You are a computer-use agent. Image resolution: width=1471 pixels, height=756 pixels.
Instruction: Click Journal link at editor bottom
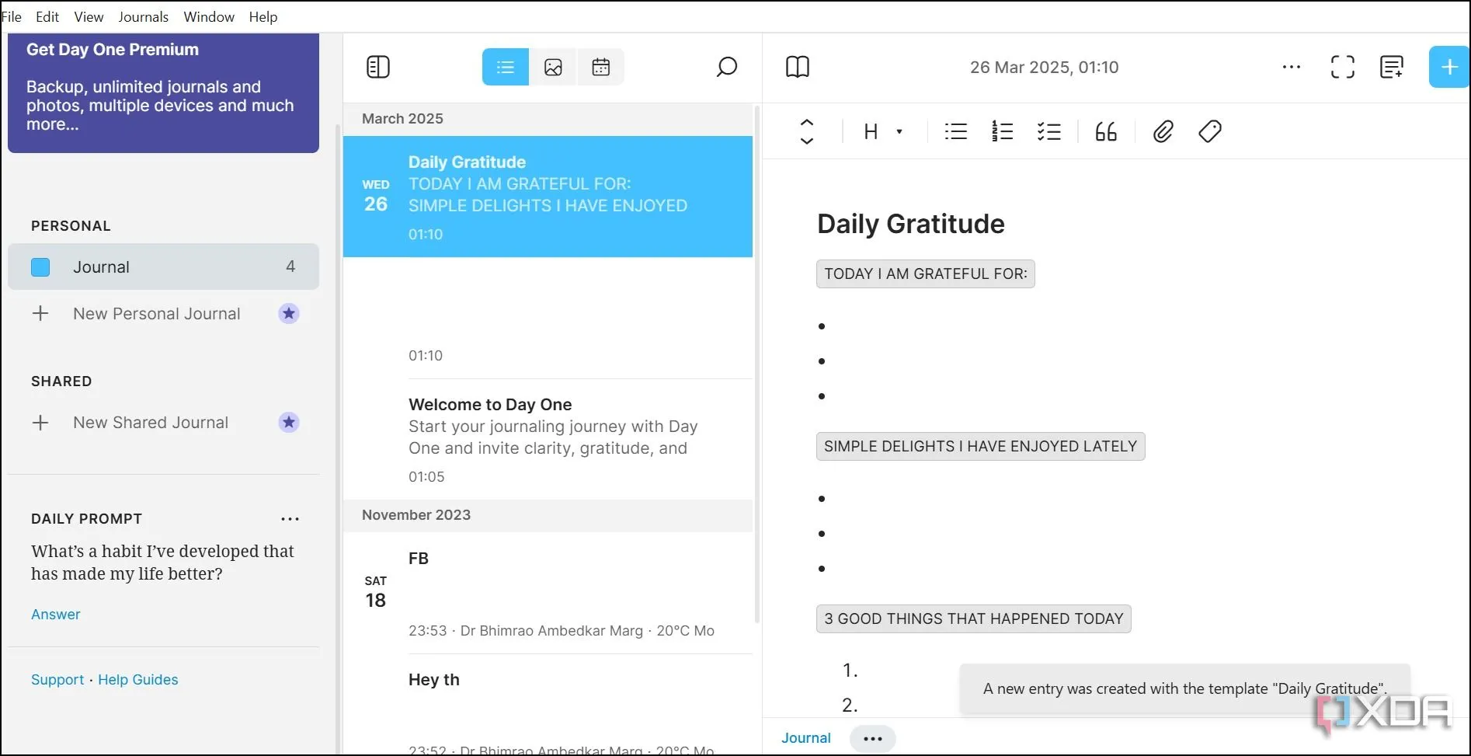point(805,737)
